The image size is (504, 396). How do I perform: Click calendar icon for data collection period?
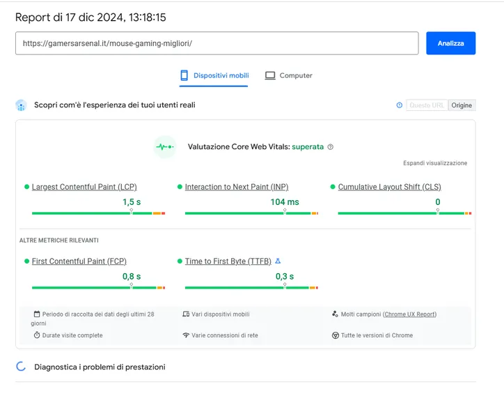coord(37,314)
